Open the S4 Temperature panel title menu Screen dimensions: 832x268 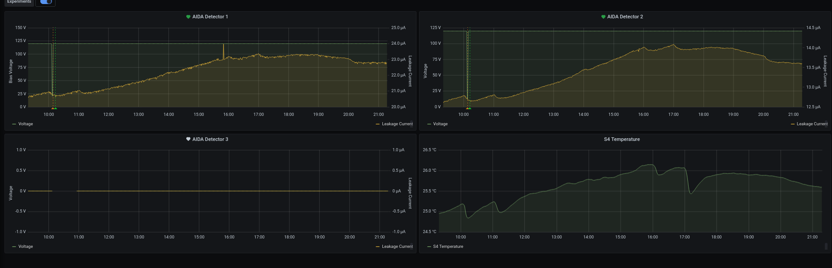click(622, 139)
